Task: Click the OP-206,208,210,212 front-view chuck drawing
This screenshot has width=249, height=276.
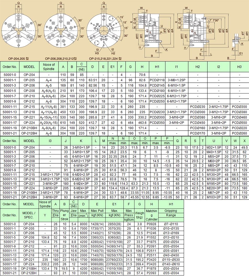Action: coord(61,31)
